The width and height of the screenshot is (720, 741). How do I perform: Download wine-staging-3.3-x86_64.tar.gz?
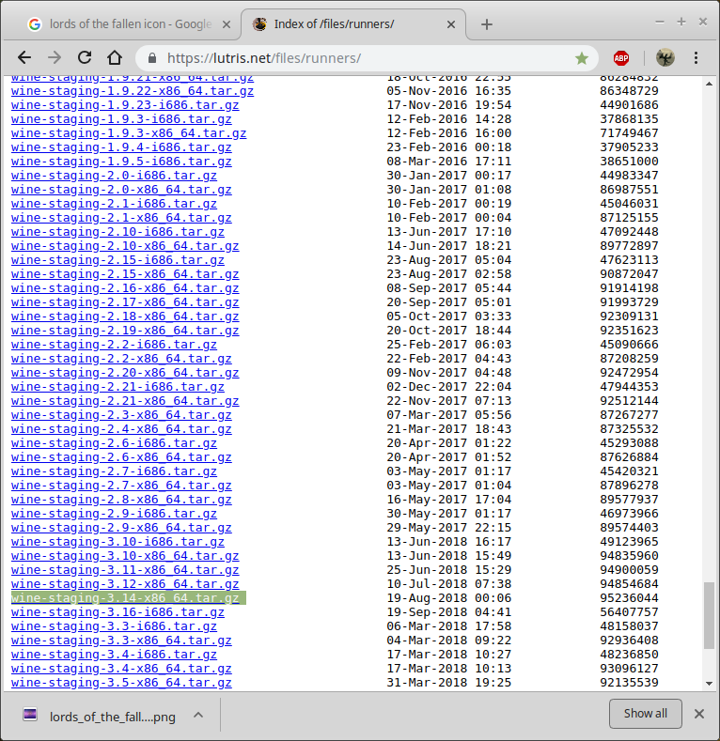click(121, 641)
